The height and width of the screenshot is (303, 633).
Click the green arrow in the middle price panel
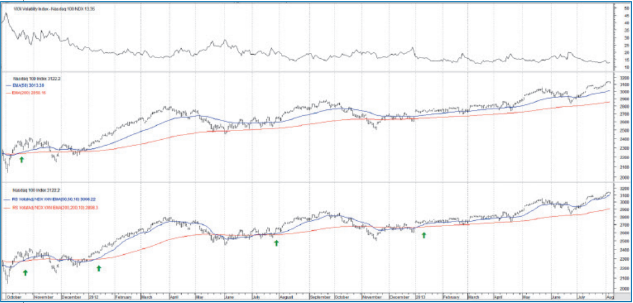click(x=22, y=159)
